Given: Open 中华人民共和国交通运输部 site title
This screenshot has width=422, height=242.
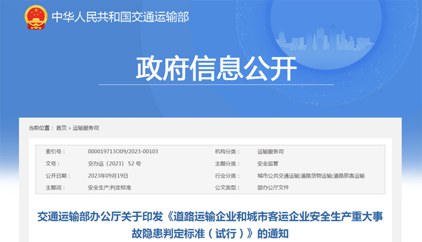Looking at the screenshot, I should pyautogui.click(x=120, y=17).
